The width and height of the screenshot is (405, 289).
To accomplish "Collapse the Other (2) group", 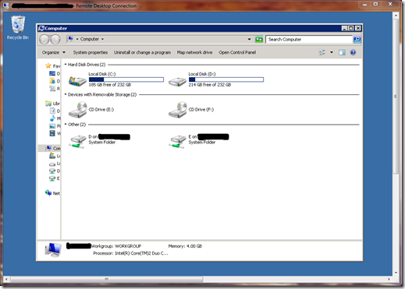I will (x=66, y=124).
